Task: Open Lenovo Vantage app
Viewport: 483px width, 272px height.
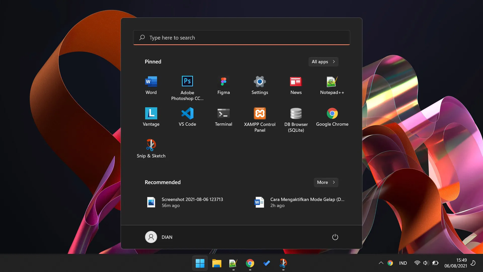Action: pos(151,117)
